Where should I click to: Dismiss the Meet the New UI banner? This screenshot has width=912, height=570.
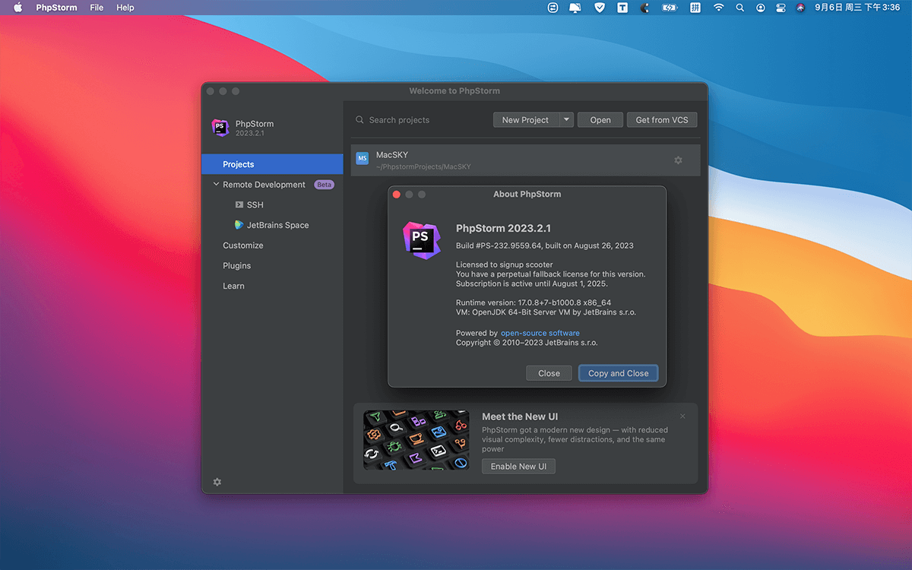pyautogui.click(x=682, y=416)
